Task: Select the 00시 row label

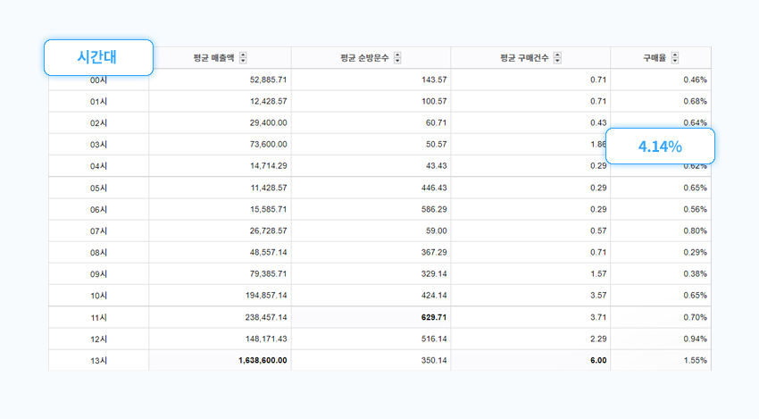Action: [99, 80]
